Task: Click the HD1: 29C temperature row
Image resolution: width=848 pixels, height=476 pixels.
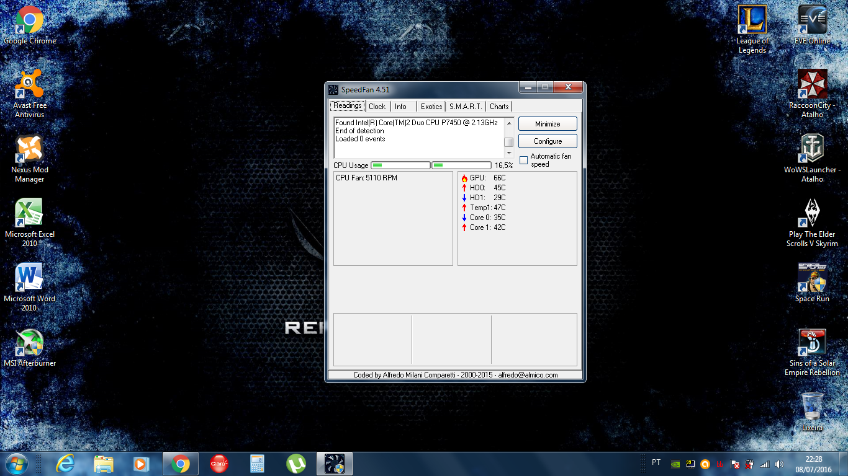Action: (x=483, y=198)
